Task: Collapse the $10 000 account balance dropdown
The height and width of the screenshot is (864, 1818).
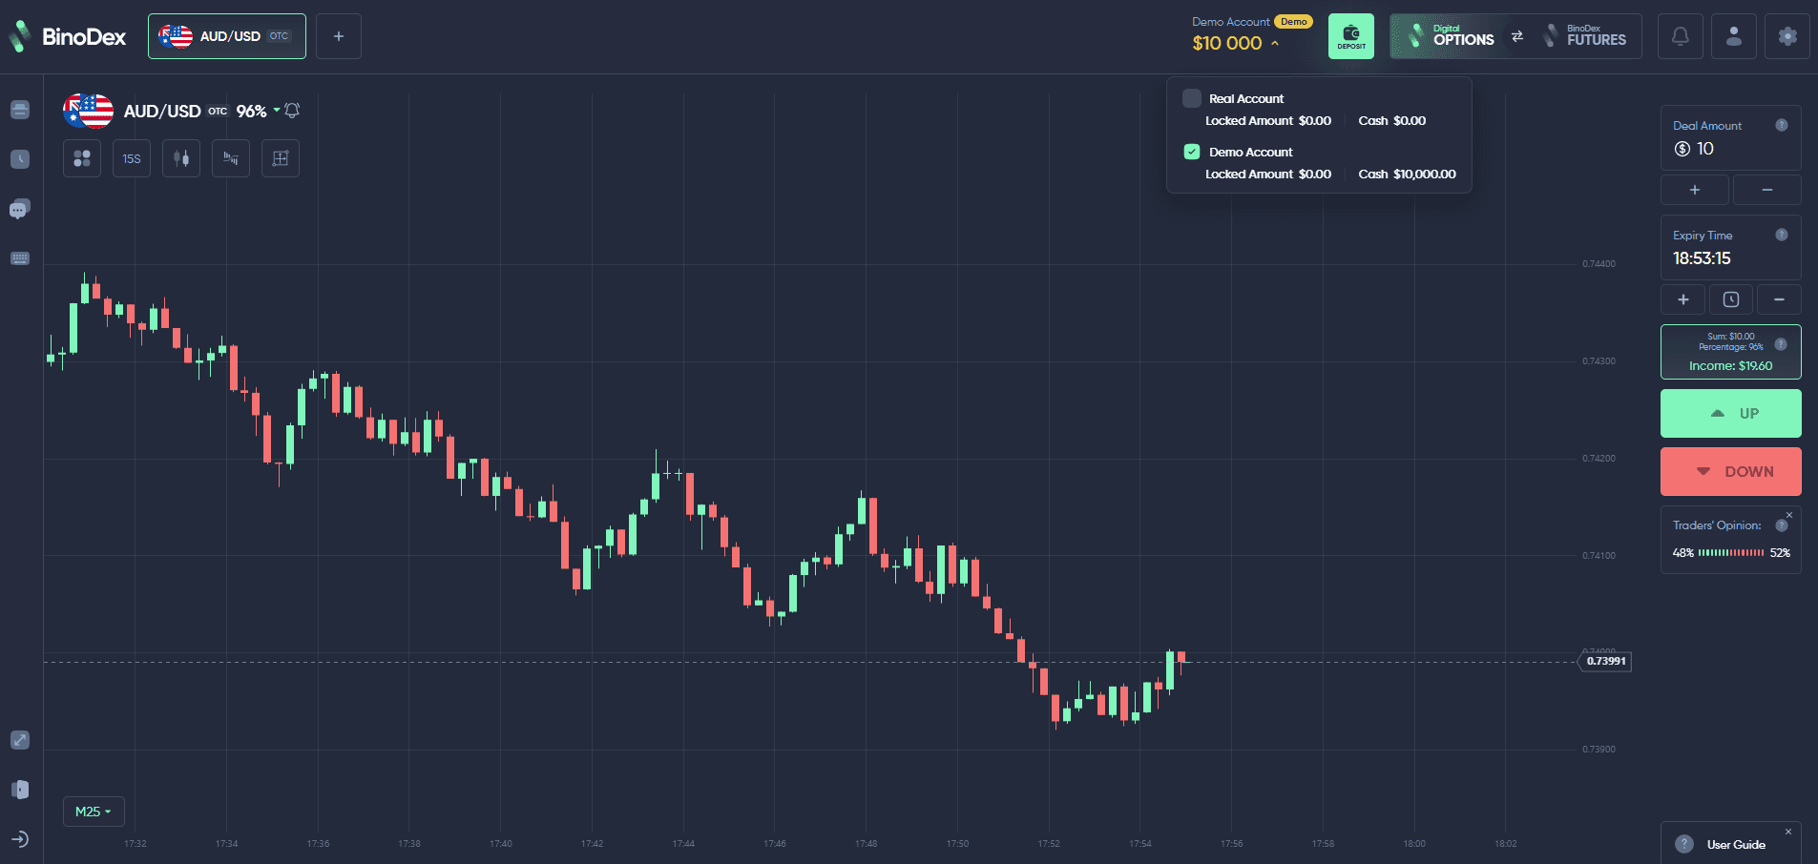Action: [1274, 43]
